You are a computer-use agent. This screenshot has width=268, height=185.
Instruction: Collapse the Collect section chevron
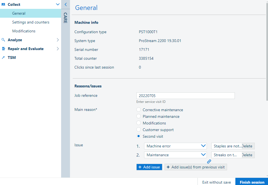pos(58,4)
